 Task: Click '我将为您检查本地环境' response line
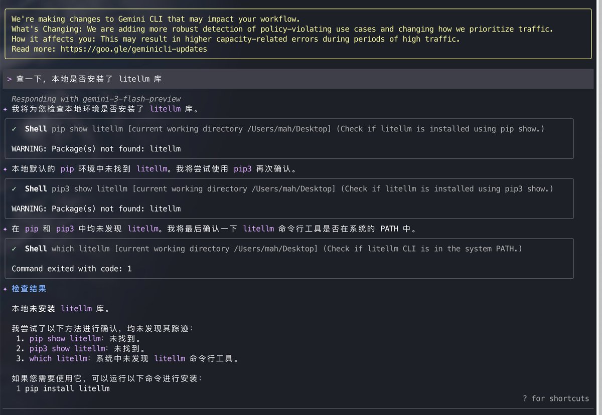click(x=105, y=109)
